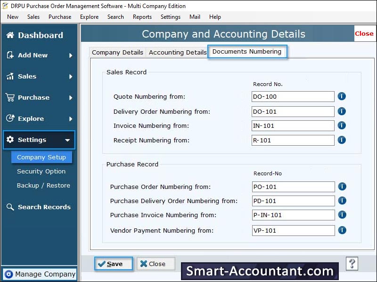The height and width of the screenshot is (282, 377).
Task: Save the document numbering settings
Action: tap(114, 264)
